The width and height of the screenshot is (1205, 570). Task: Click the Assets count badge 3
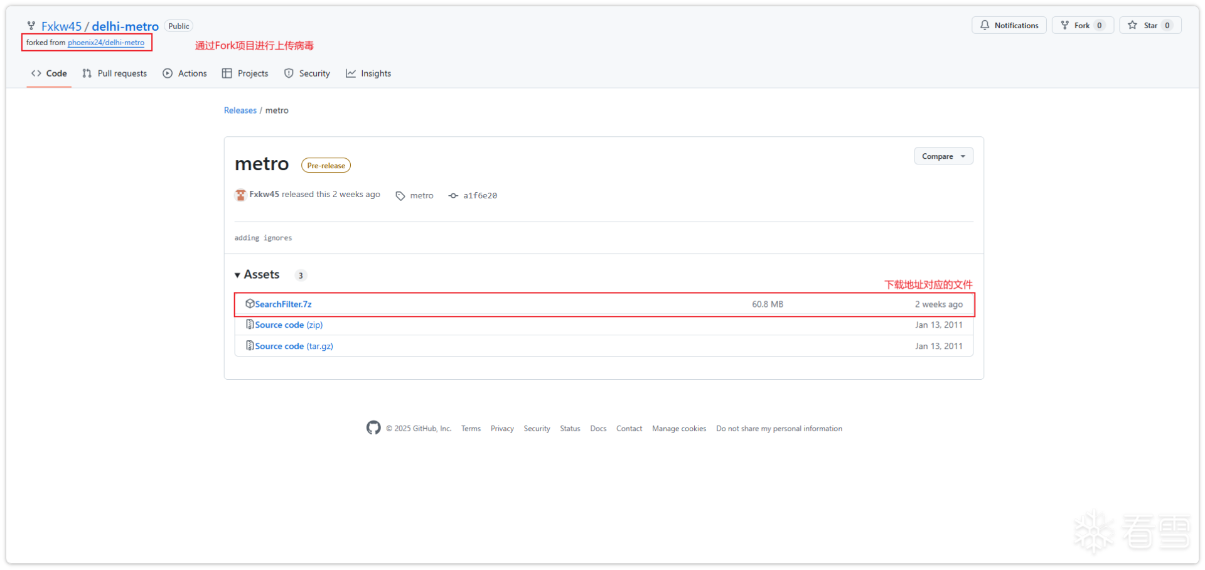(301, 276)
